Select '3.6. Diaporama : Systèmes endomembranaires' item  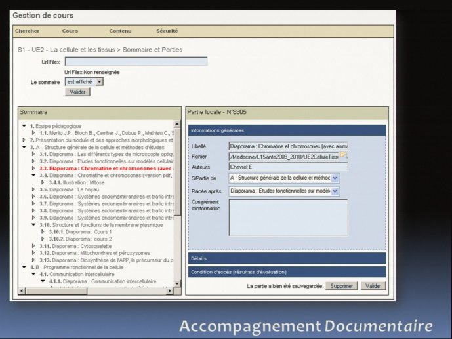tap(107, 197)
